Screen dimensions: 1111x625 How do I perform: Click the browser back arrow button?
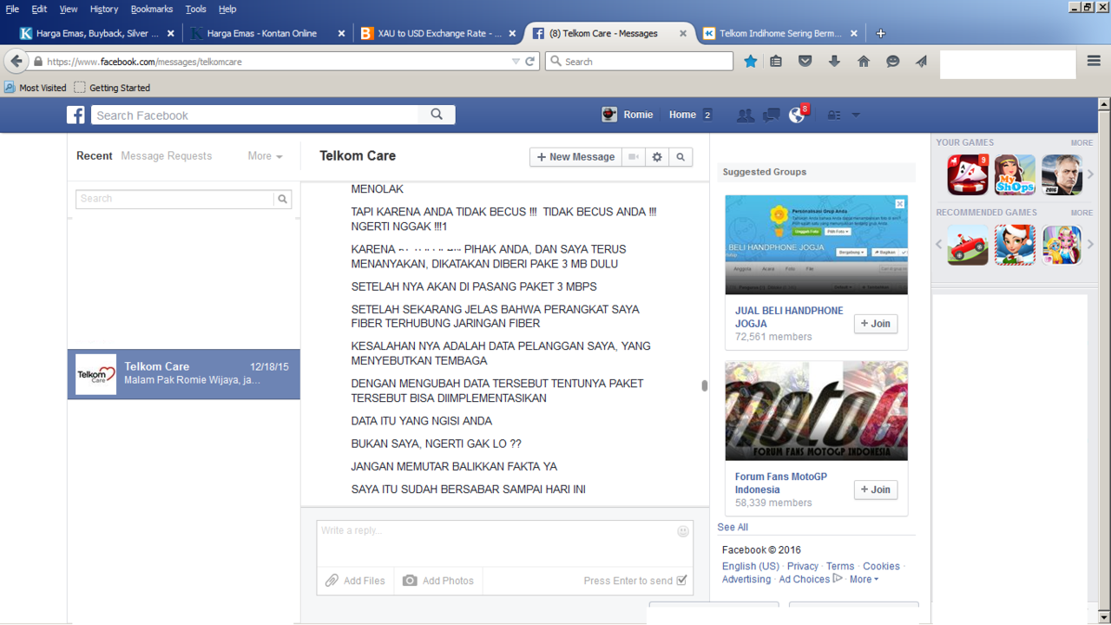point(16,62)
